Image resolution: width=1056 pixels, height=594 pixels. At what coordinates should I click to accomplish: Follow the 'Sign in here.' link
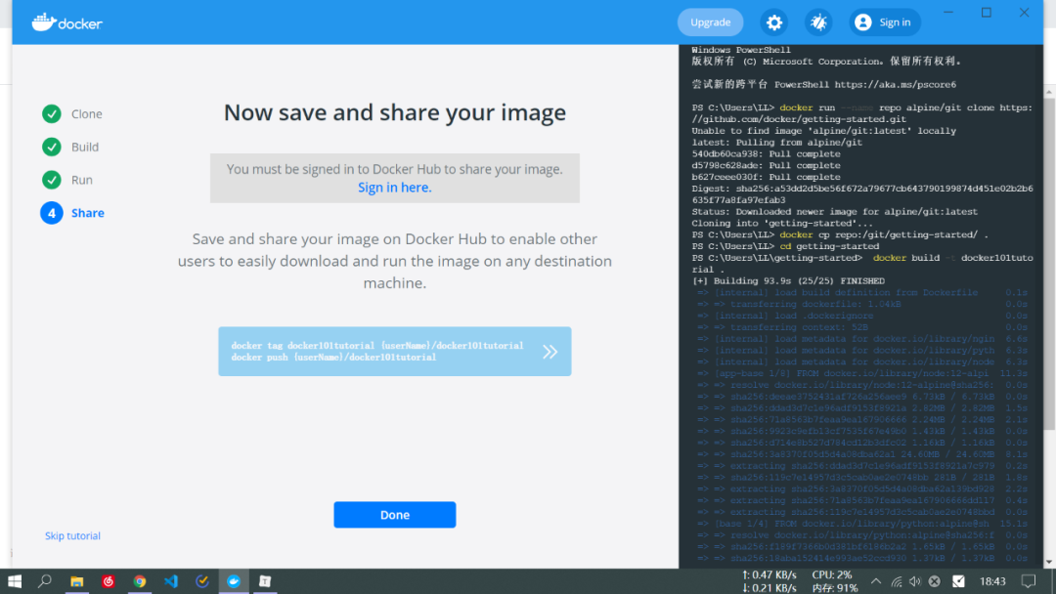(x=395, y=187)
